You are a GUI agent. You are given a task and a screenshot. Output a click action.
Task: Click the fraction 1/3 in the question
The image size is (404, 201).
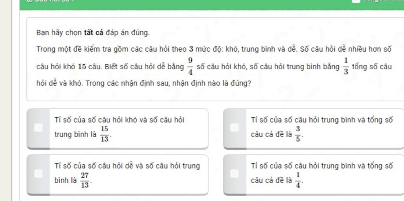point(346,66)
